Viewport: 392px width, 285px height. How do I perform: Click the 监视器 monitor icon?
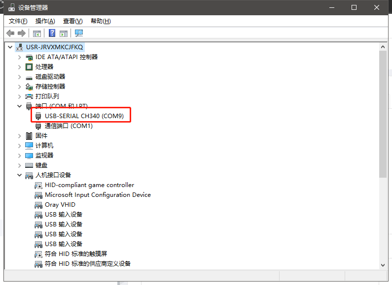coord(29,156)
